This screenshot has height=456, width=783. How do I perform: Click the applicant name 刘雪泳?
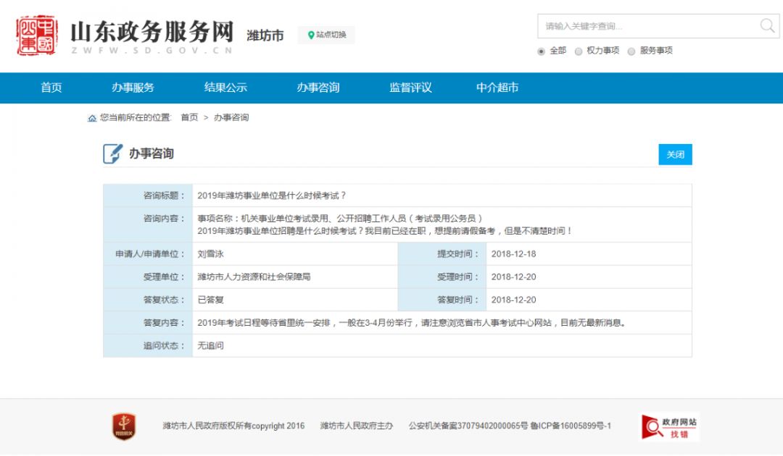point(210,254)
